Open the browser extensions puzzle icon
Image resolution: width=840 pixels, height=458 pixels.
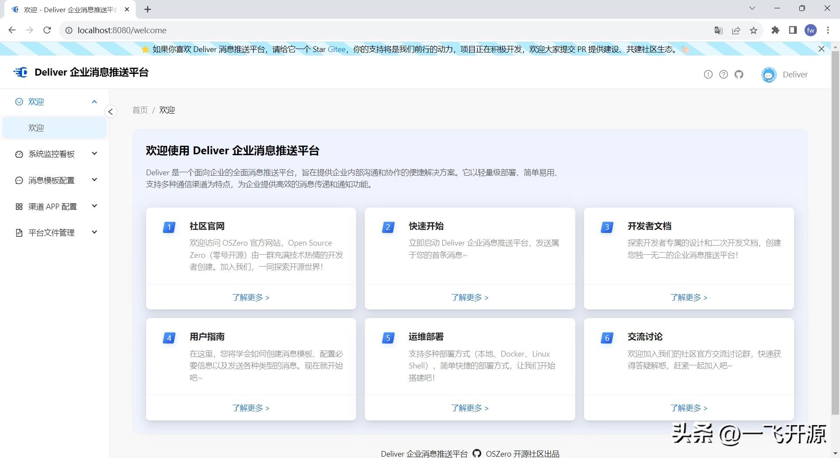775,30
